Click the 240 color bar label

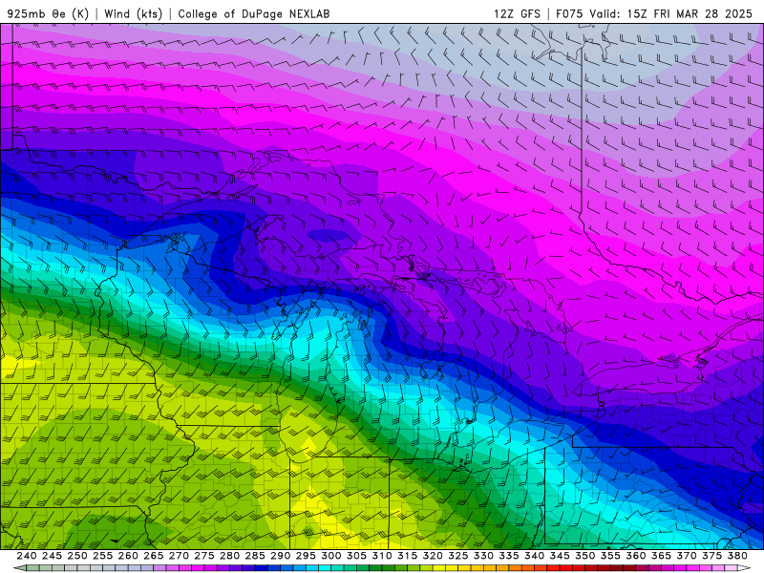27,556
